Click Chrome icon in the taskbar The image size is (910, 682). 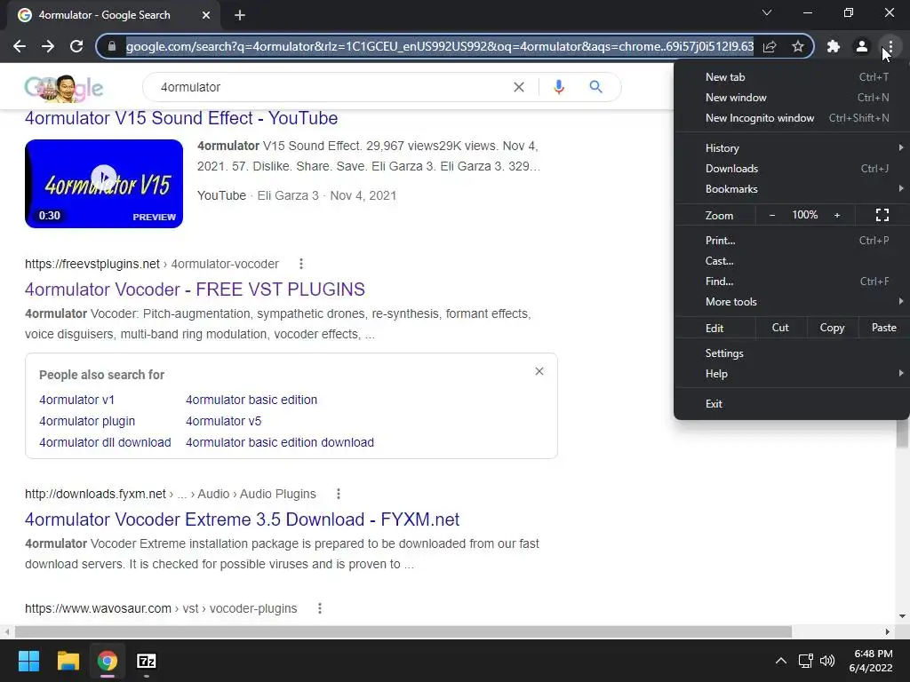108,661
